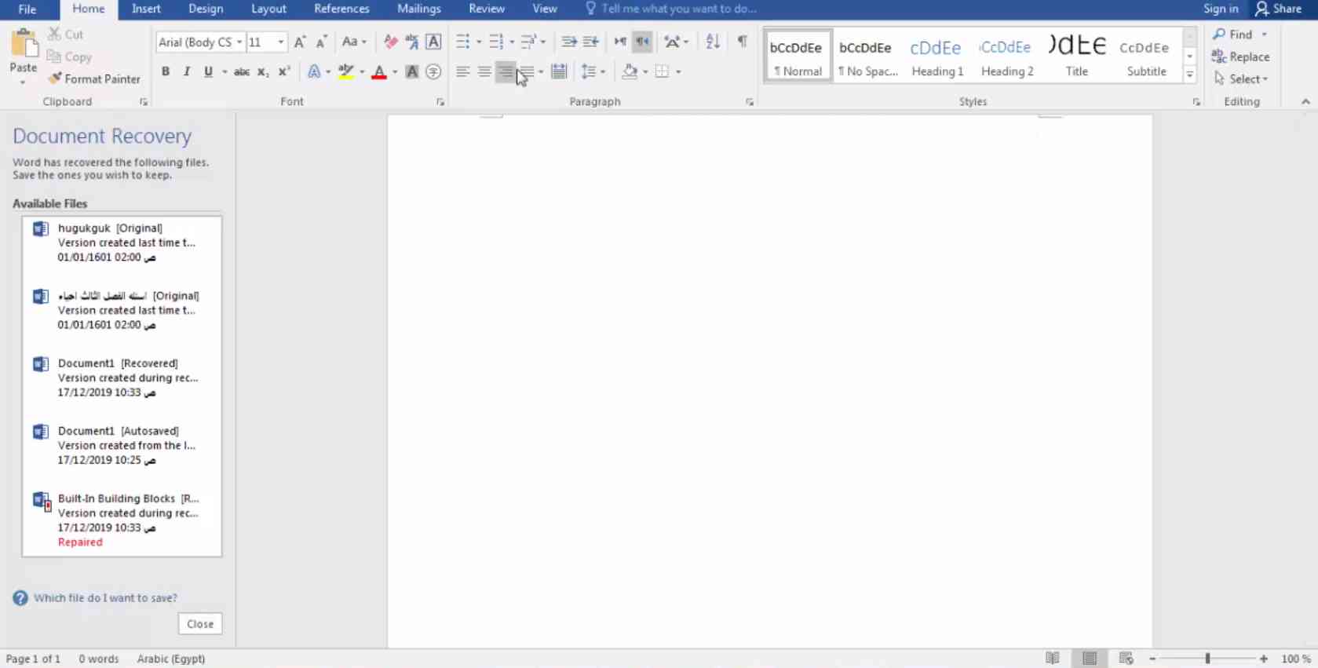
Task: Click the Justify alignment icon
Action: coord(527,71)
